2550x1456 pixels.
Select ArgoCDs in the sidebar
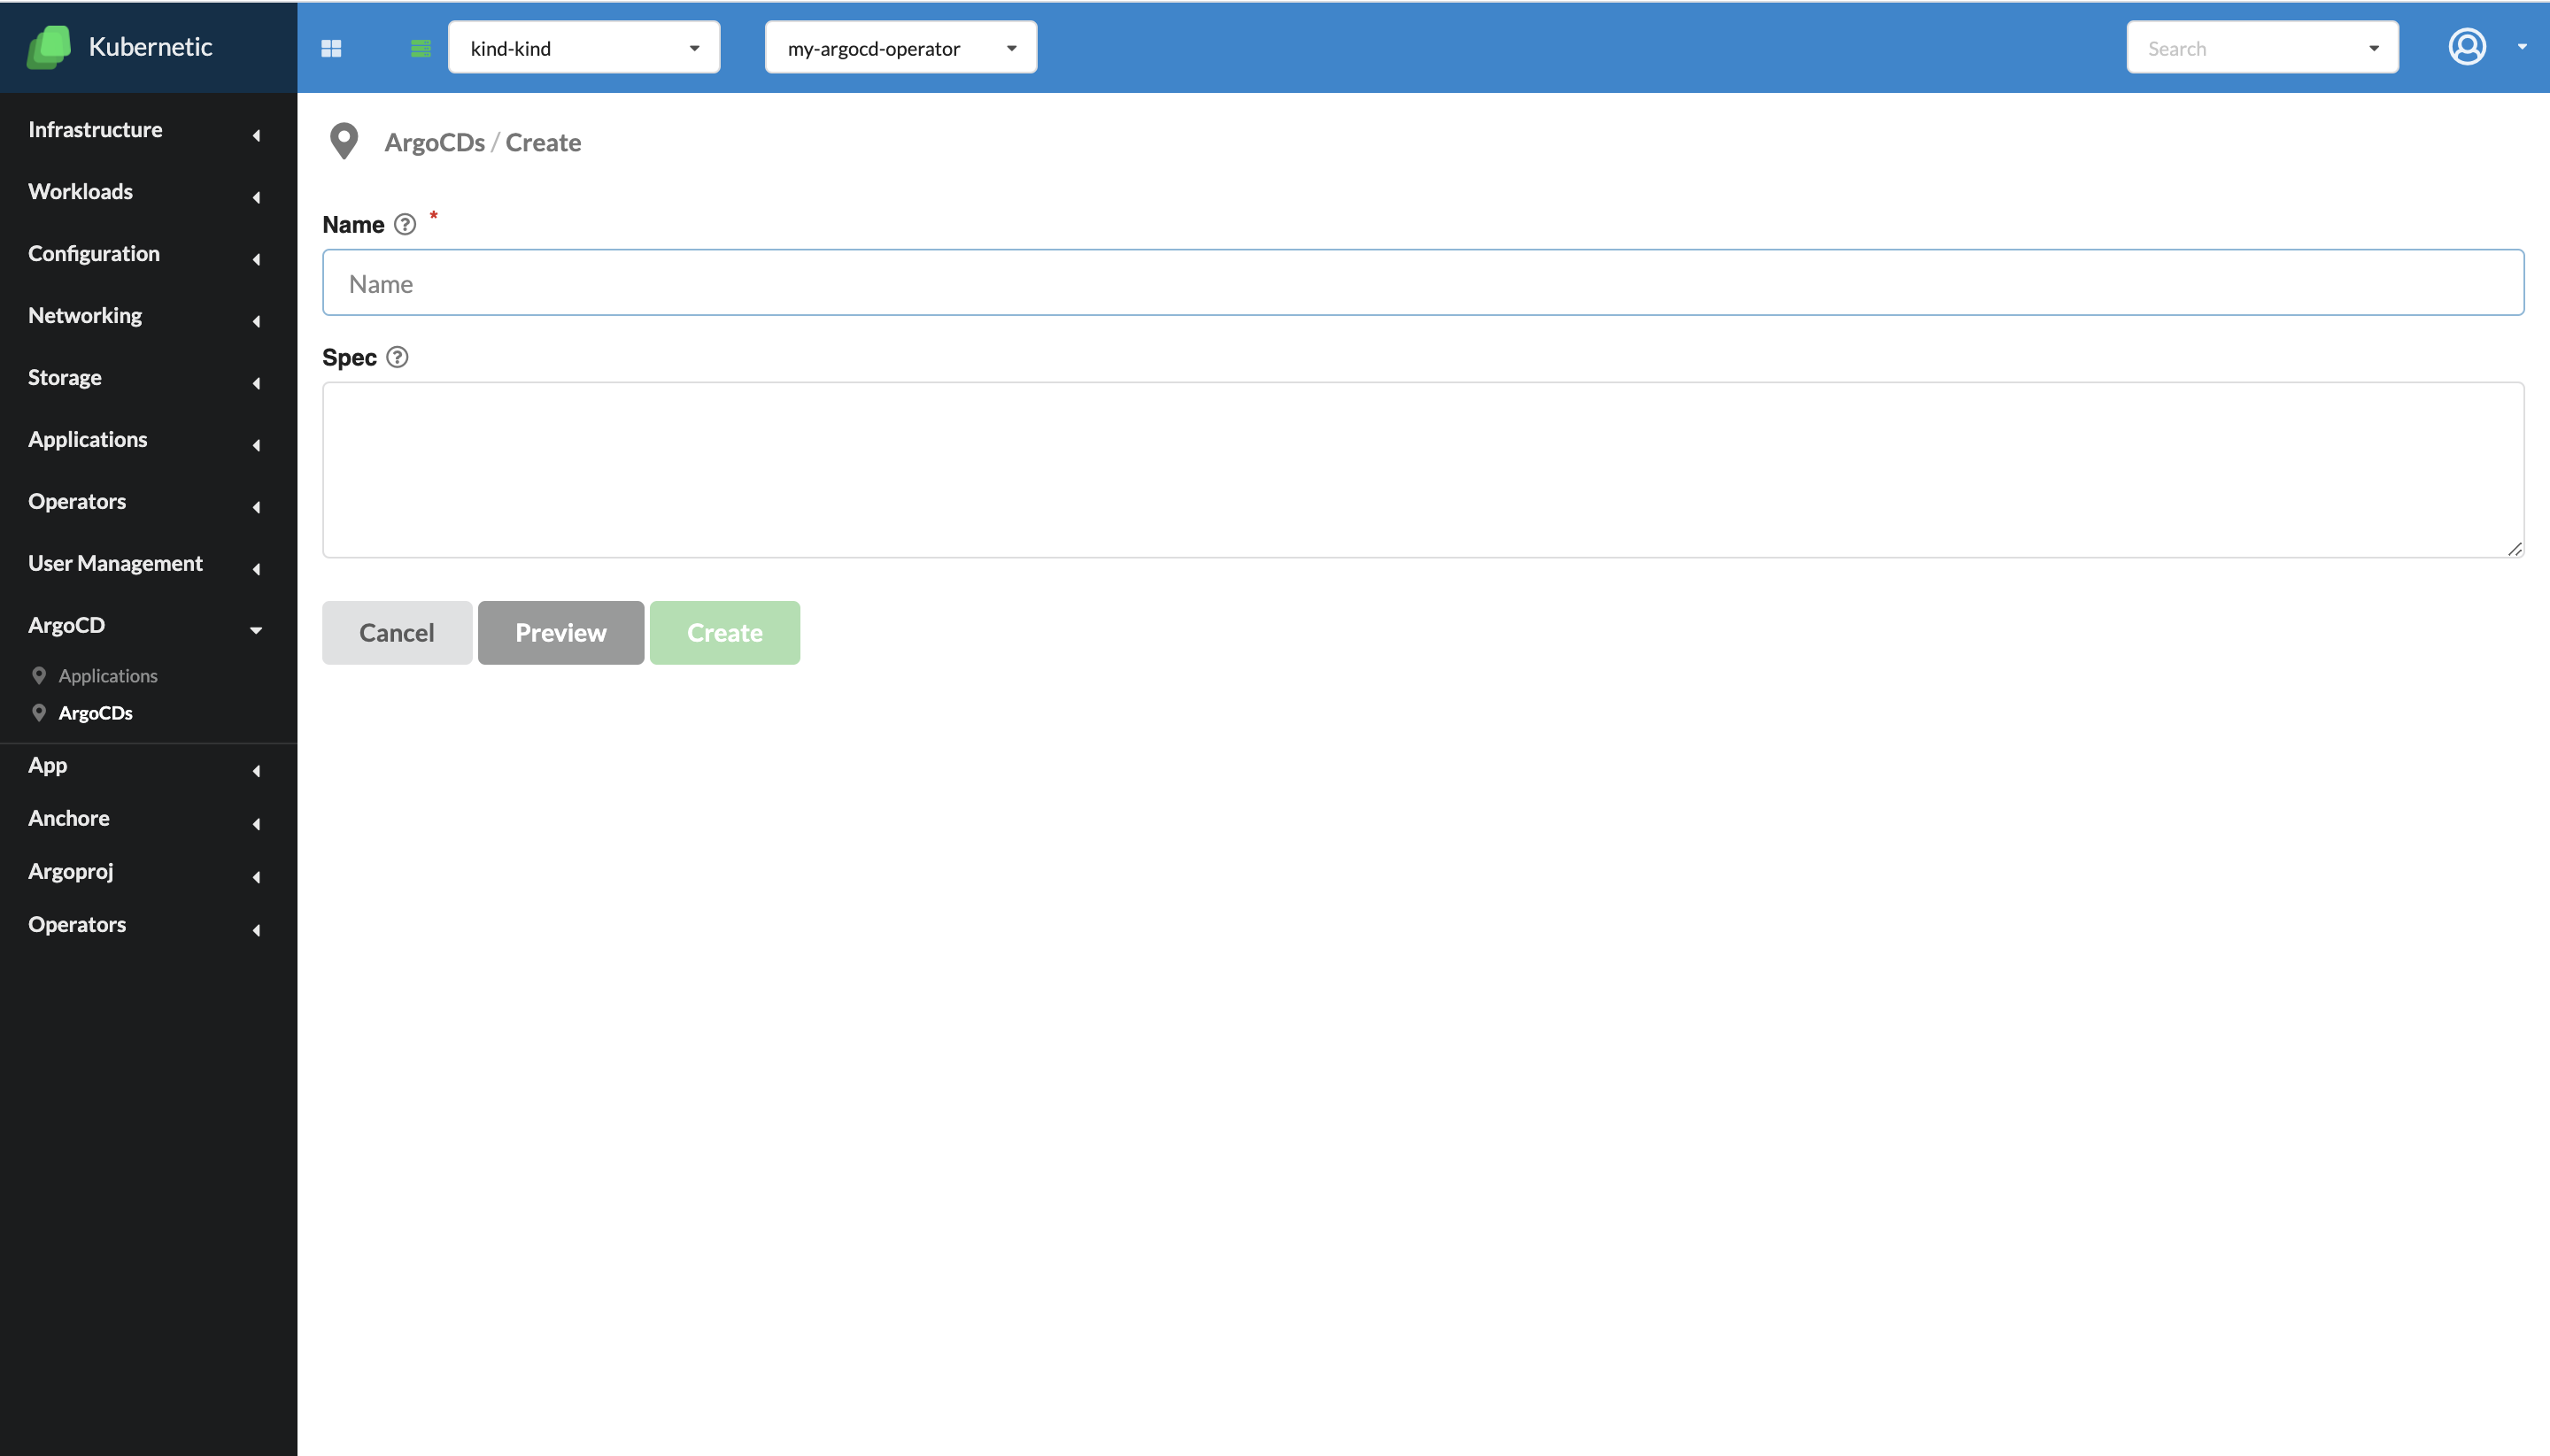click(95, 713)
